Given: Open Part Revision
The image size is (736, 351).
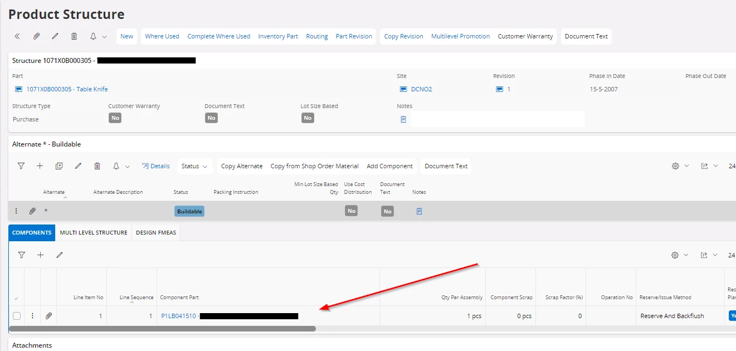Looking at the screenshot, I should (x=354, y=36).
